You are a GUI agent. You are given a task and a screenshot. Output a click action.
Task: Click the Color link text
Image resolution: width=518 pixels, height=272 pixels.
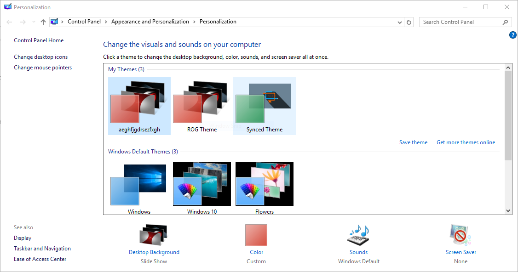tap(256, 252)
